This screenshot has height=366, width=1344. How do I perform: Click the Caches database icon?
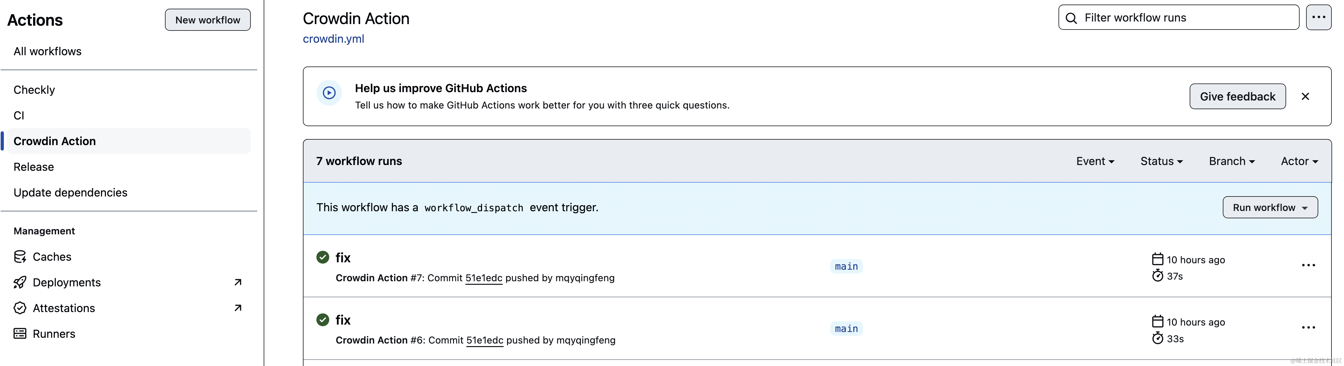20,257
